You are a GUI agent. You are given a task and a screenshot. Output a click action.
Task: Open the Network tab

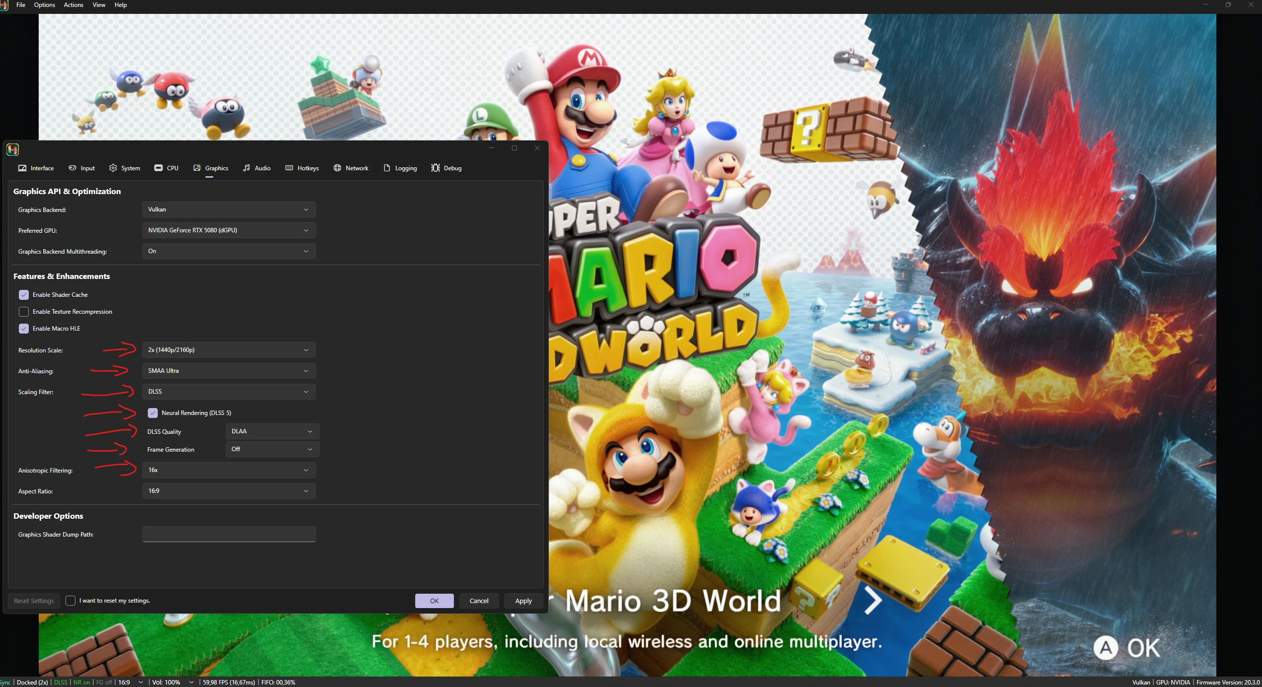click(351, 168)
